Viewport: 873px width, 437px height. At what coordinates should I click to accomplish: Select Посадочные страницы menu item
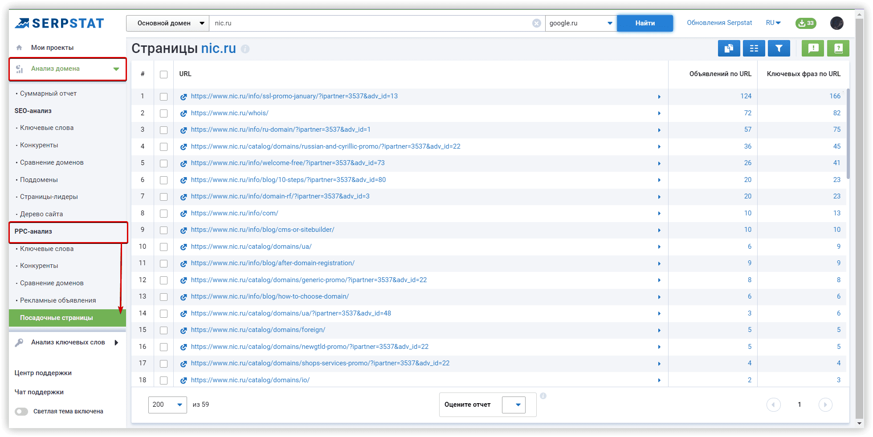click(x=67, y=318)
